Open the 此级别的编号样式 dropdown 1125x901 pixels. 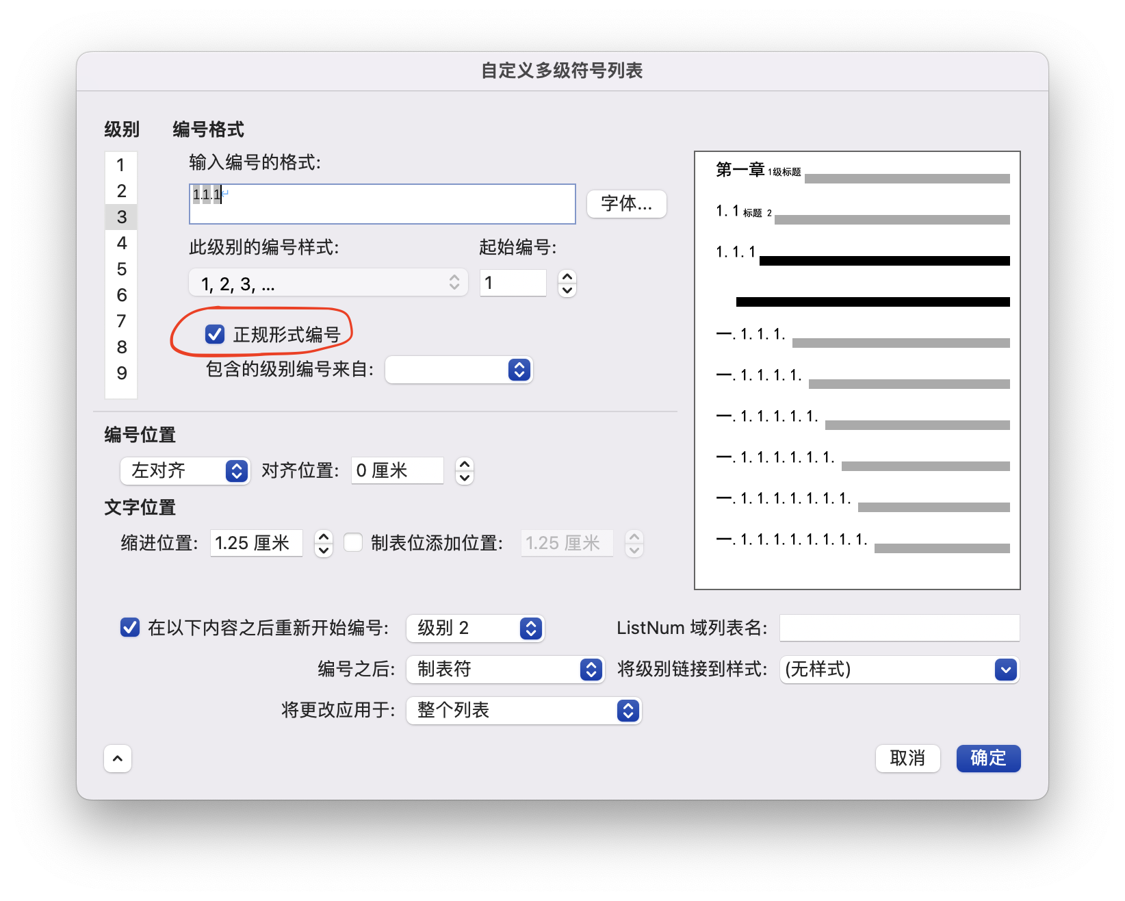[x=328, y=283]
